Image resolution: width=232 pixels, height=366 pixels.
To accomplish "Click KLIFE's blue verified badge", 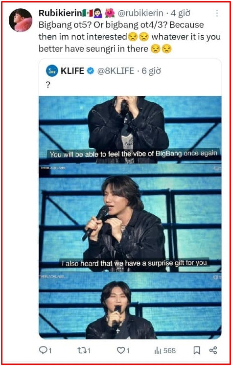I will click(91, 70).
